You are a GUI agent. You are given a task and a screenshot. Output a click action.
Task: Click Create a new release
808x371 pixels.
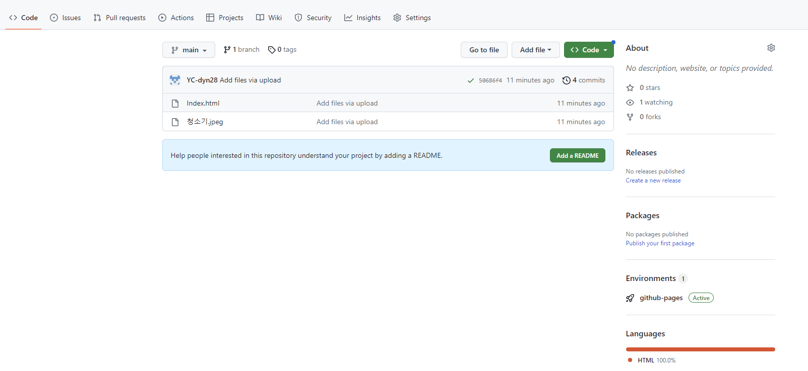653,180
